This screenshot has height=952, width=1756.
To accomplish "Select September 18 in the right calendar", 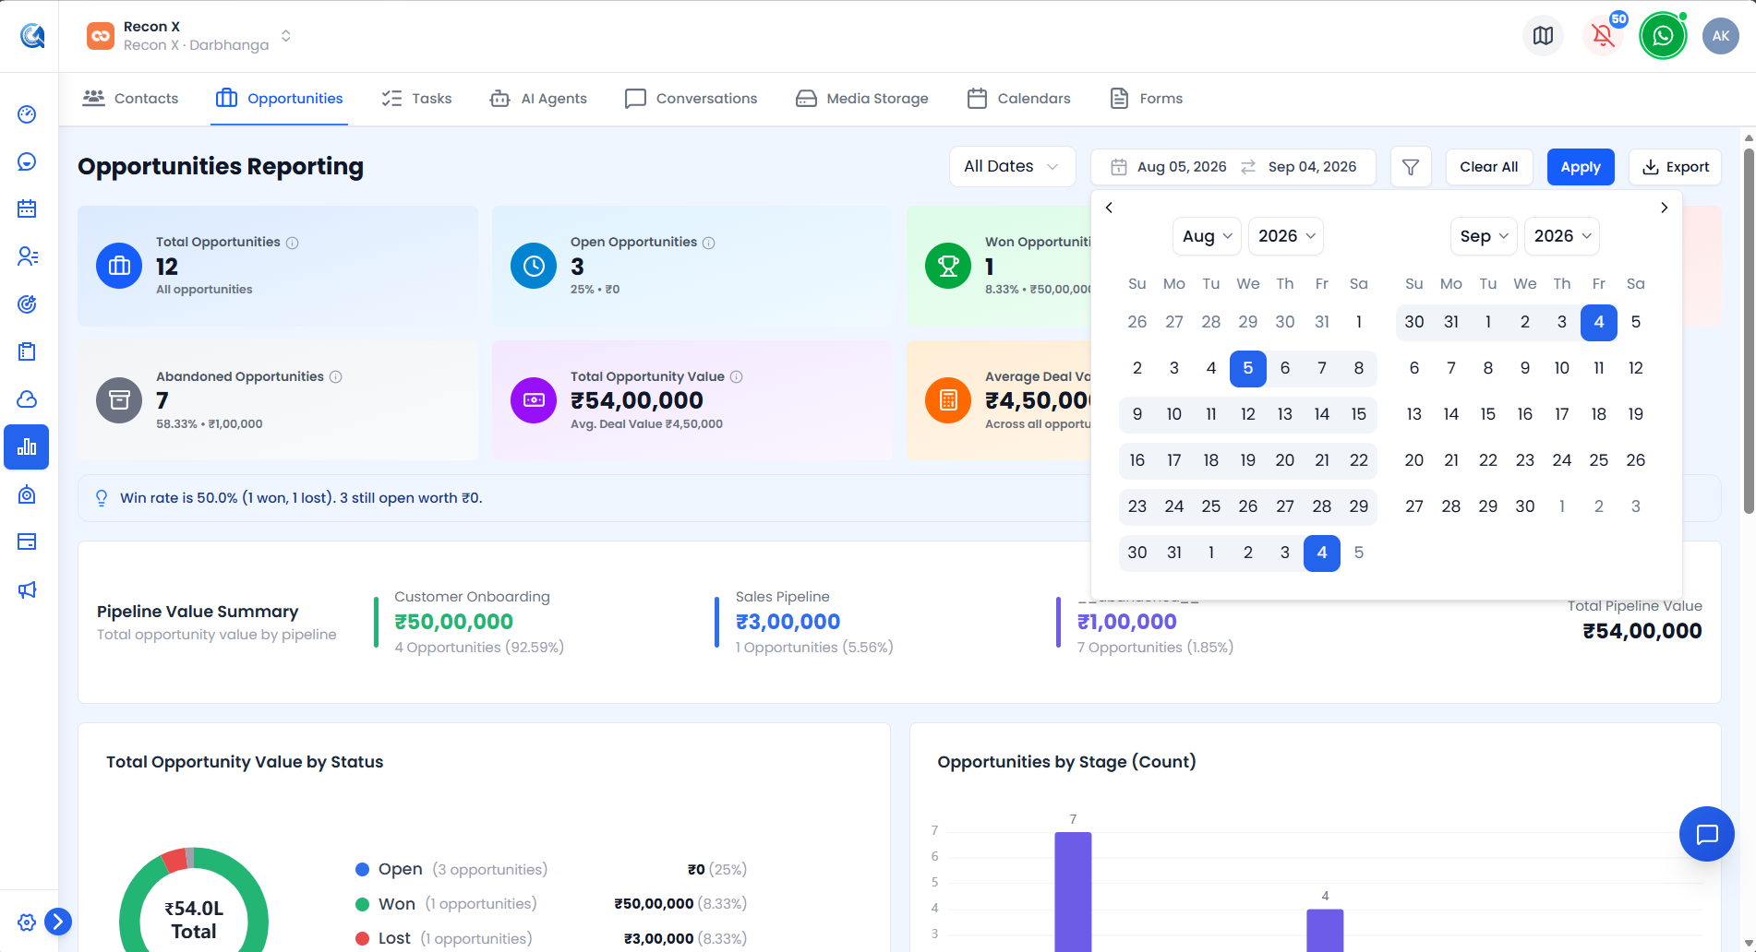I will 1599,414.
